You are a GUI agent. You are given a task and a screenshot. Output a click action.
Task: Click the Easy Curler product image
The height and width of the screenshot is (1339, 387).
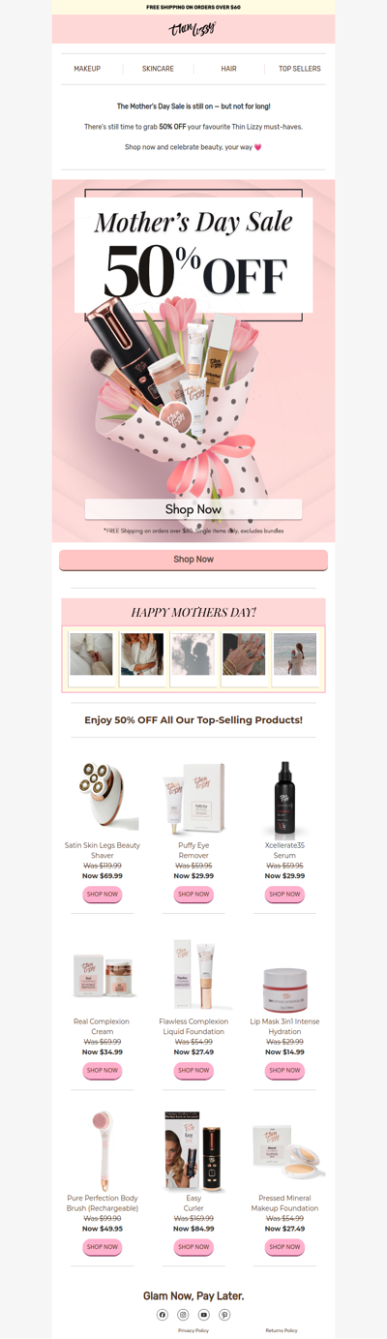click(x=193, y=1151)
